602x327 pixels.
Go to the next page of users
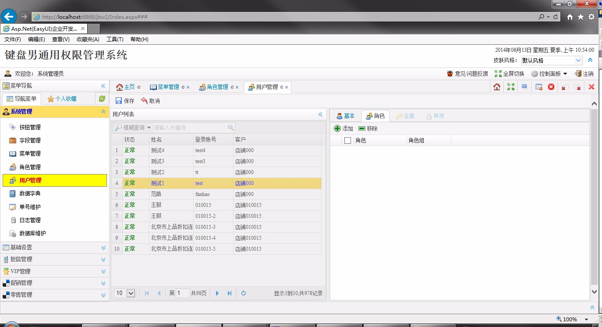217,293
